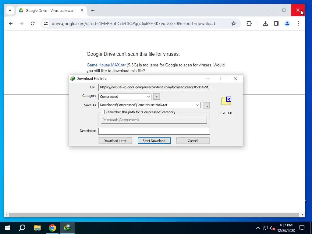Click the RAR file type icon
Screen dimensions: 312x234
point(226,101)
